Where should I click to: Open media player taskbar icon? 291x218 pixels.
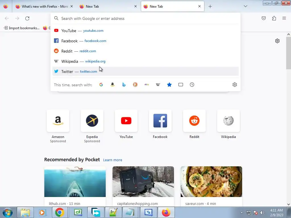pos(43,212)
